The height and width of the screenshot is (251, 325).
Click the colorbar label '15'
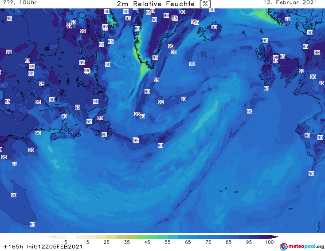tap(86, 242)
